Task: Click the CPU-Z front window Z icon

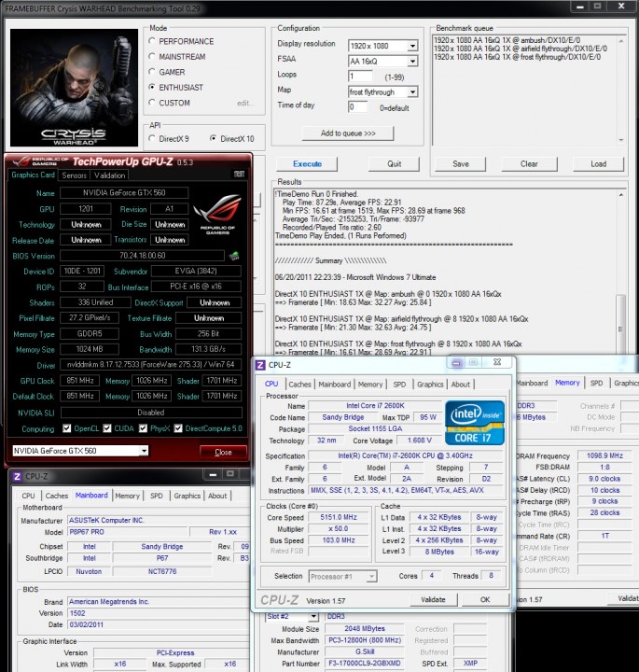Action: coord(260,365)
